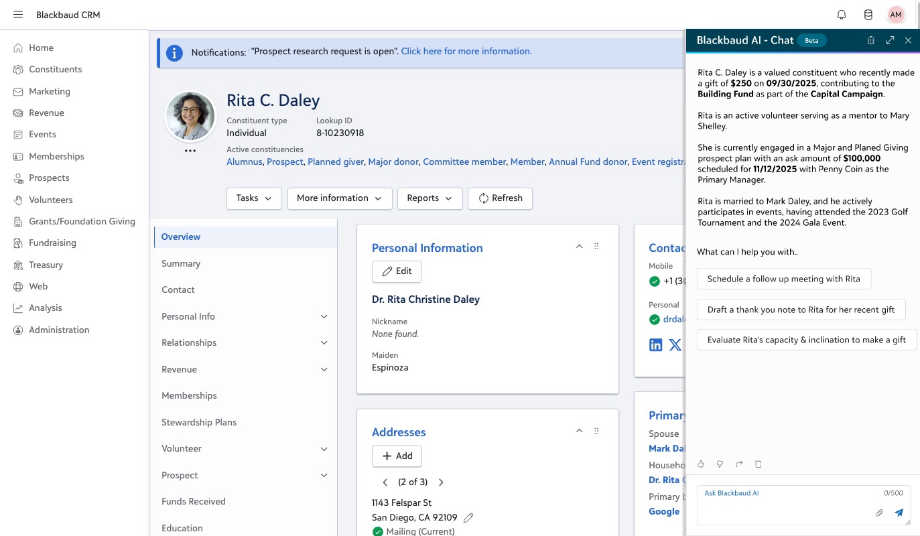Expand the Personal Info section
Viewport: 920px width, 536px height.
(x=324, y=316)
